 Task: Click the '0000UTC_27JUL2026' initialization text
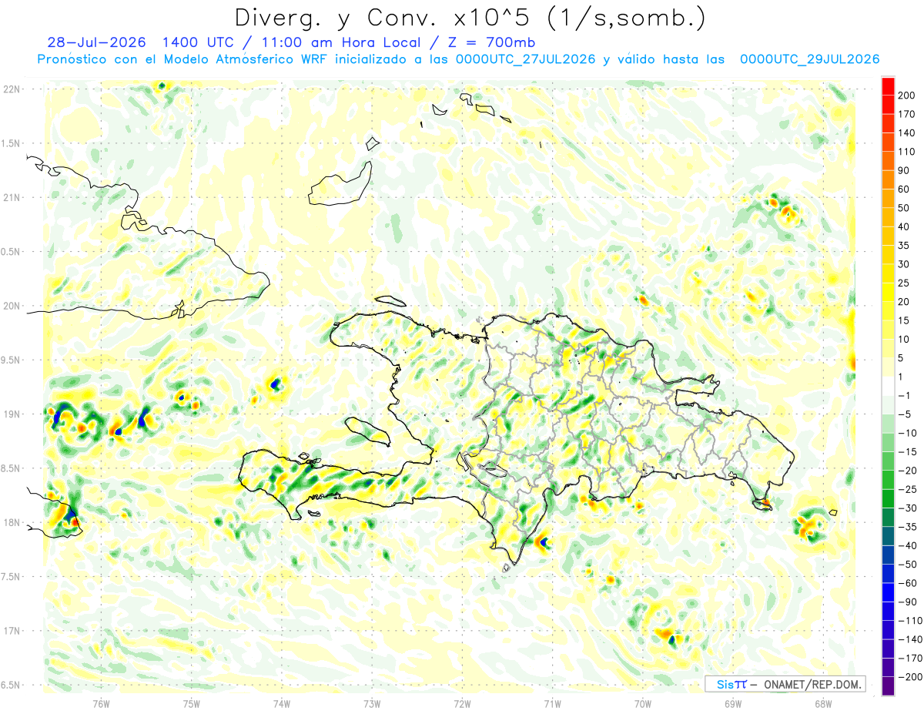click(526, 59)
